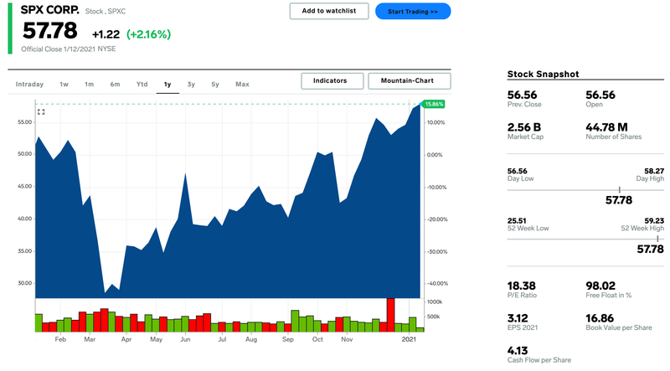670x371 pixels.
Task: Click the Day Low/High range slider marker
Action: coord(619,190)
